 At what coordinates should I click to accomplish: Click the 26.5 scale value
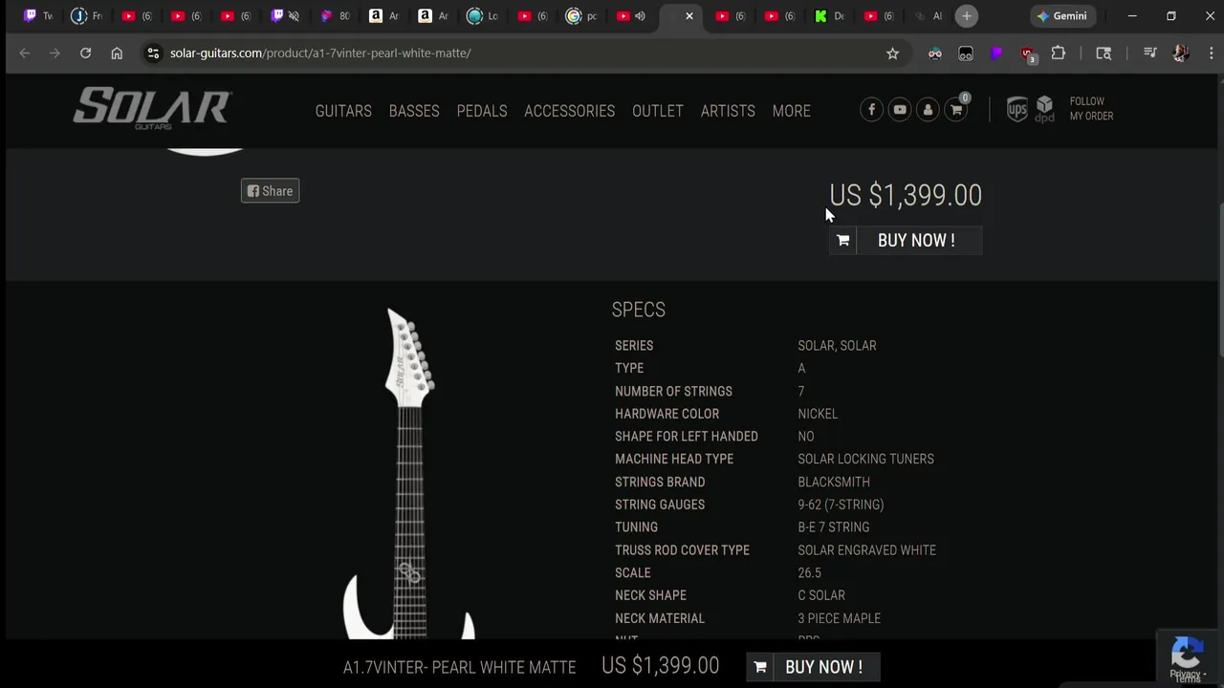tap(809, 573)
